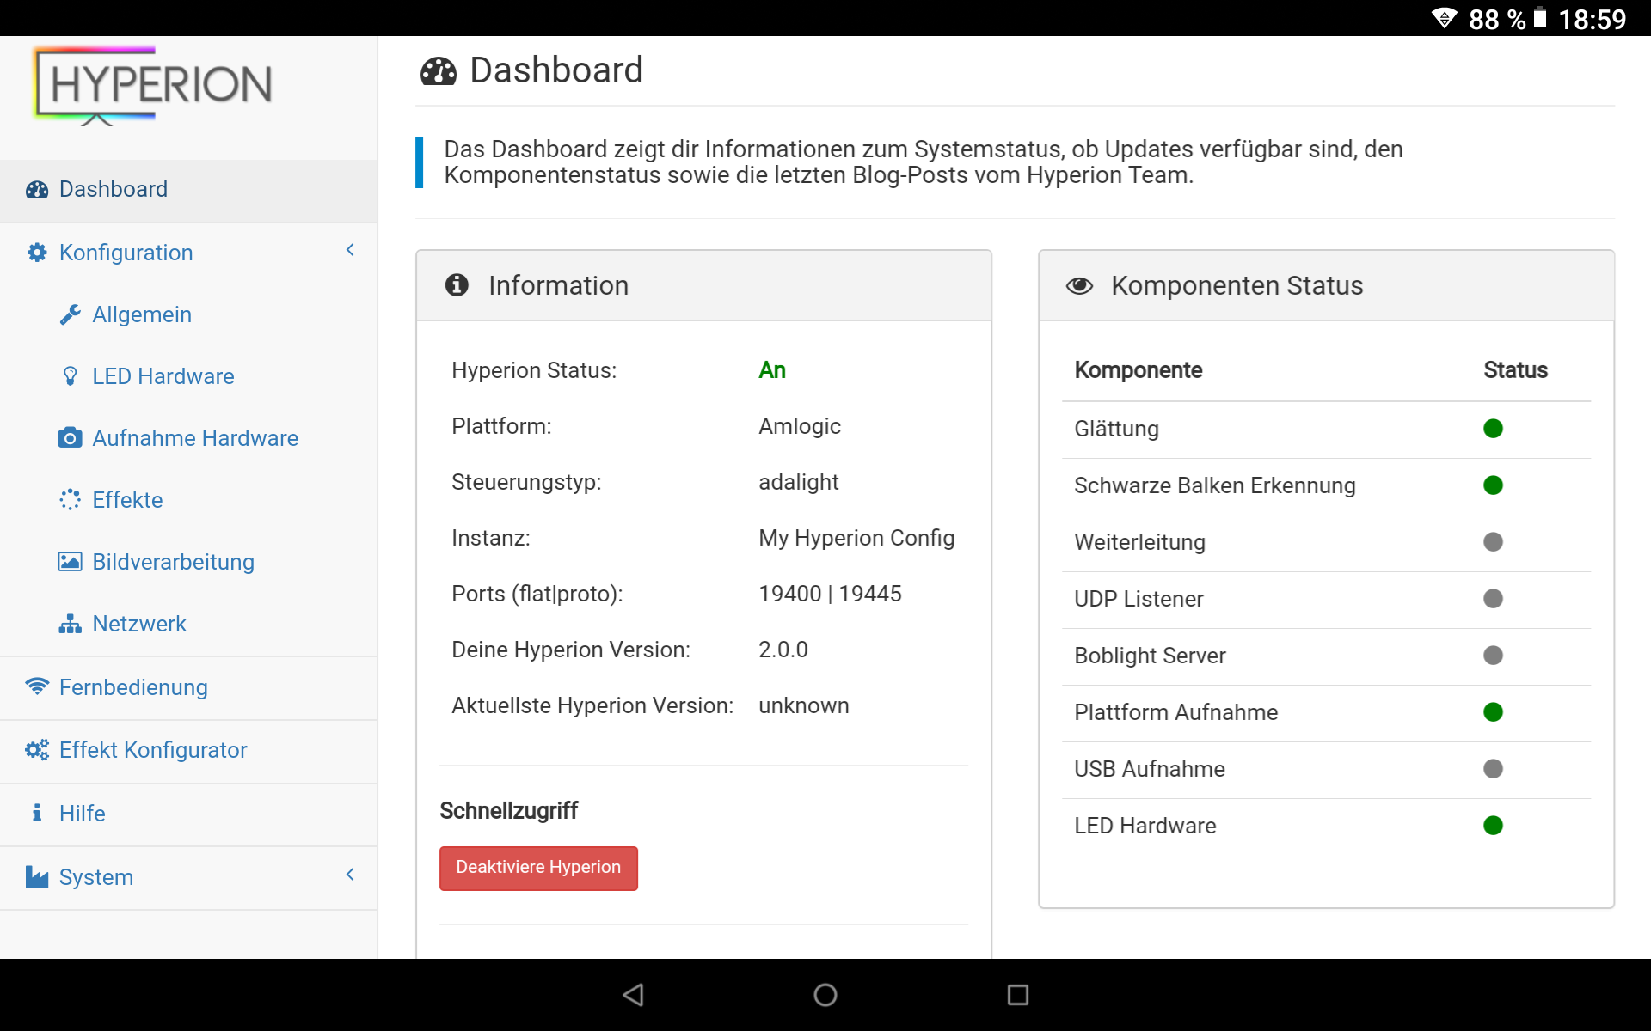Click the Information panel info icon
The height and width of the screenshot is (1031, 1651).
457,284
